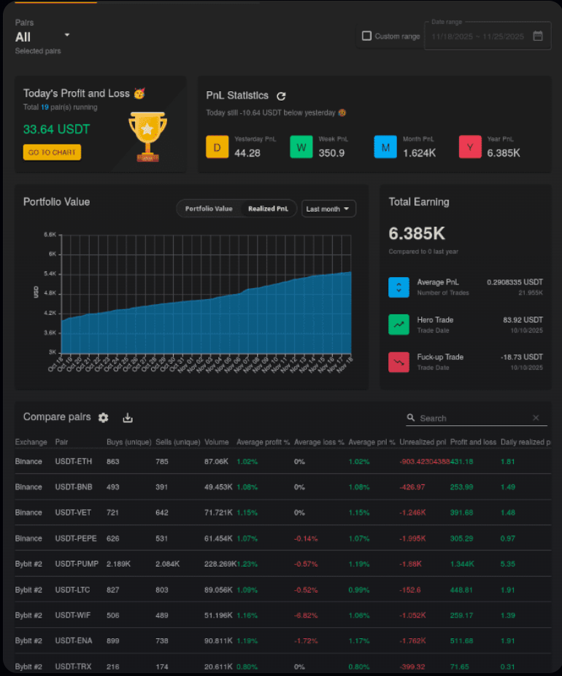
Task: Sort by Pair column header
Action: (61, 442)
